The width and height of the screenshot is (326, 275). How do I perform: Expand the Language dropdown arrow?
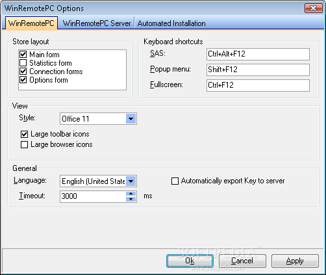click(x=131, y=181)
